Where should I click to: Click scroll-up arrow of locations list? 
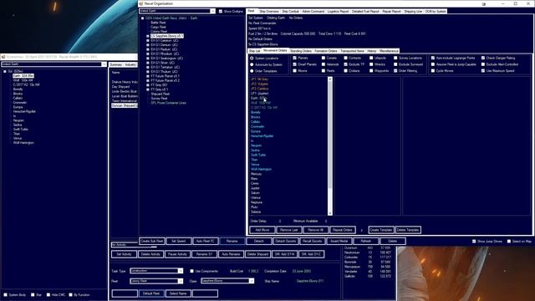click(329, 79)
